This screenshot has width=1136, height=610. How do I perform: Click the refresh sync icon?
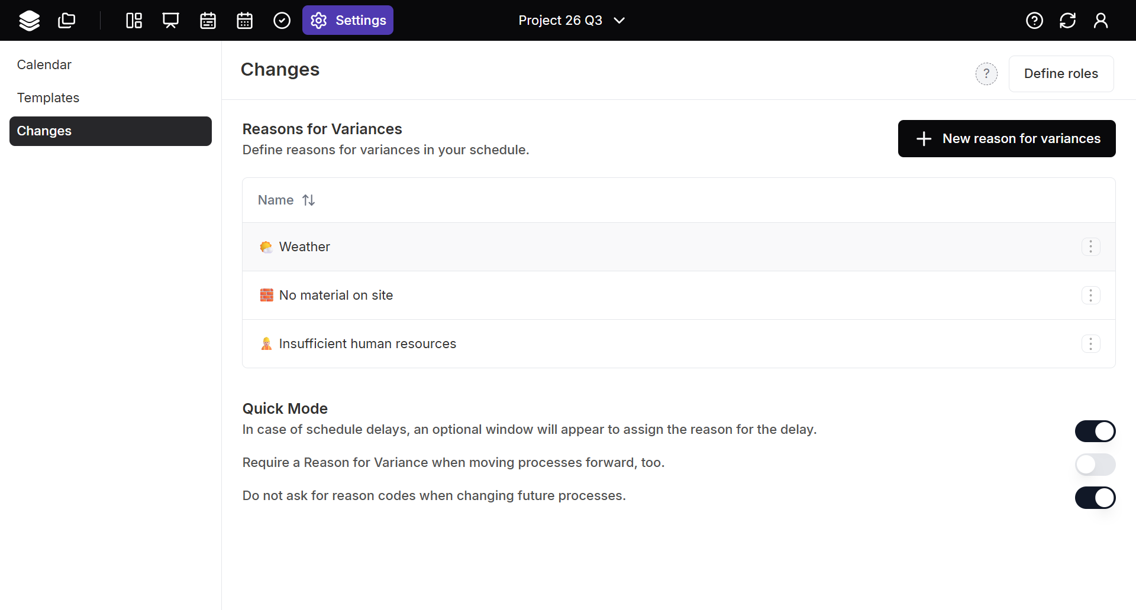(1067, 21)
